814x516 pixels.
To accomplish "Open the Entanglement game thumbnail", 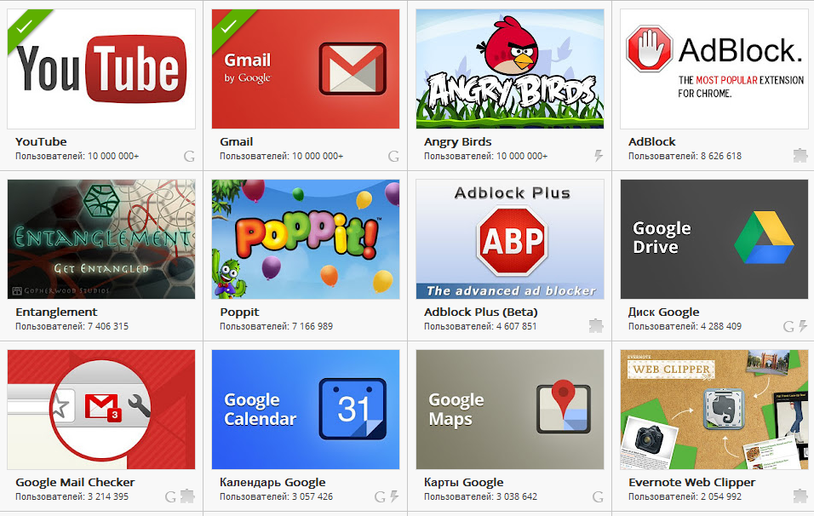I will click(101, 239).
